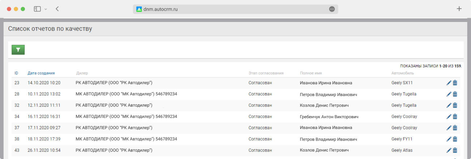Open a new browser tab
471x159 pixels.
coord(459,9)
